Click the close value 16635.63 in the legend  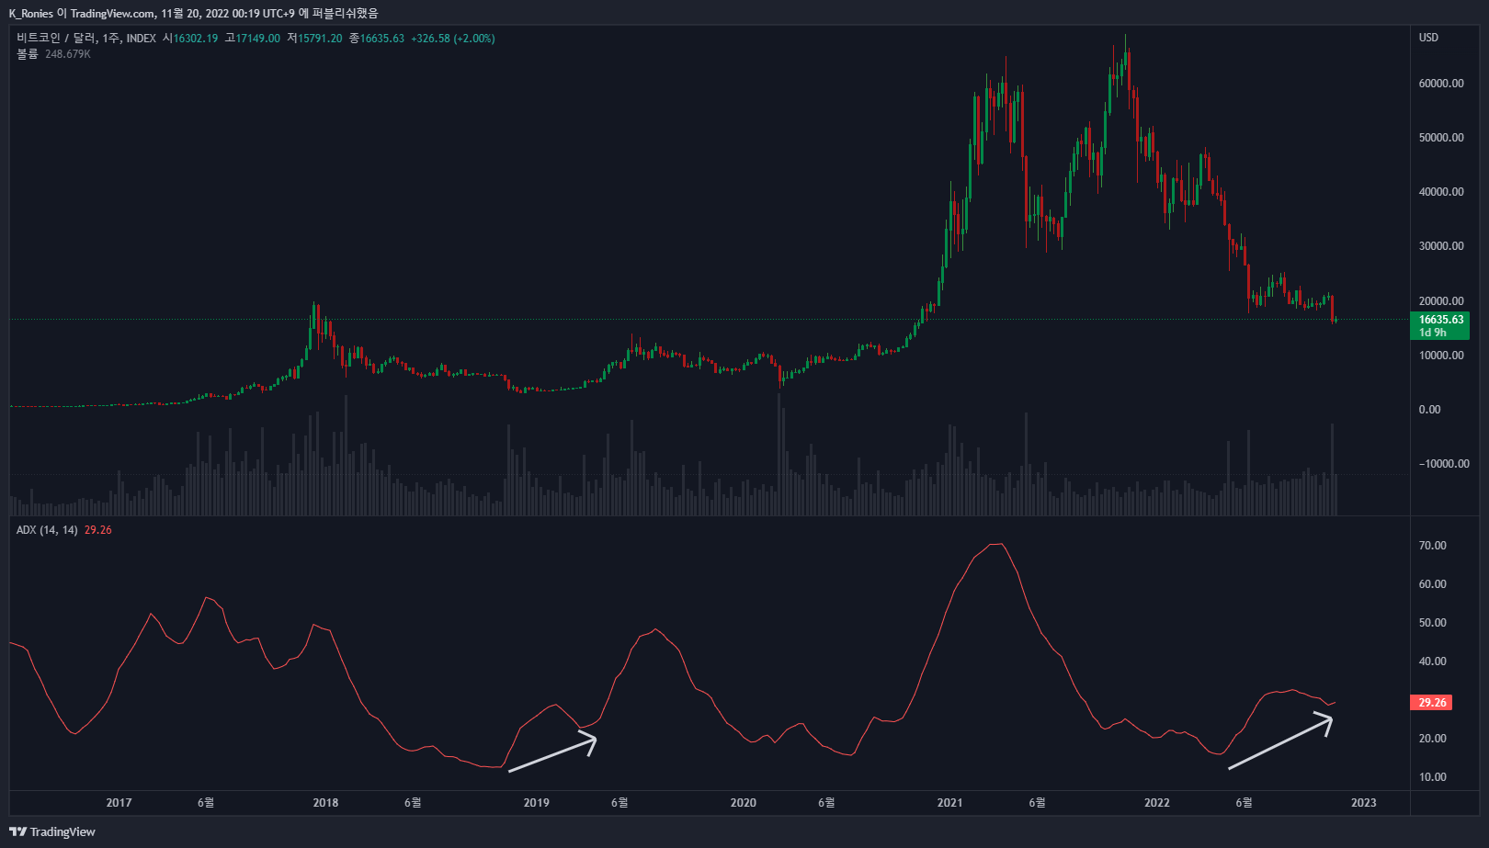382,39
